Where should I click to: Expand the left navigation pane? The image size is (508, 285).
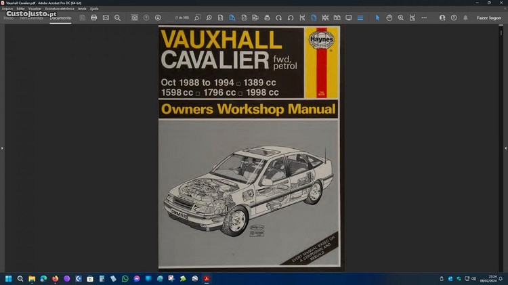(x=3, y=148)
